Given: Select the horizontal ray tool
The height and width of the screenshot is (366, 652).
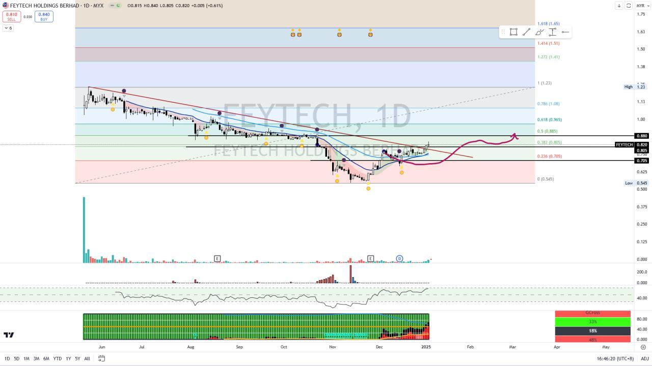Looking at the screenshot, I should [x=565, y=32].
